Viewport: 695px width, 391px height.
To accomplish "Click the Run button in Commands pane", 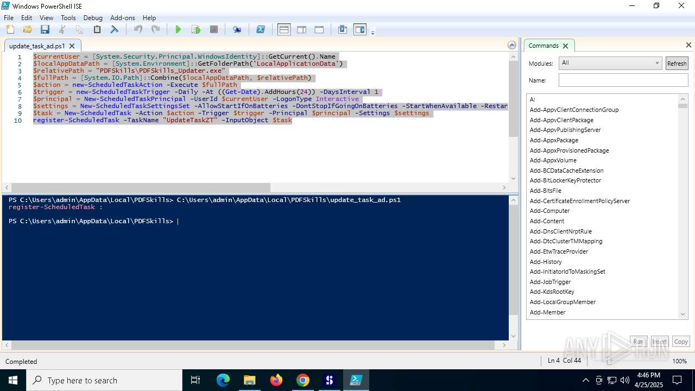I will [638, 342].
